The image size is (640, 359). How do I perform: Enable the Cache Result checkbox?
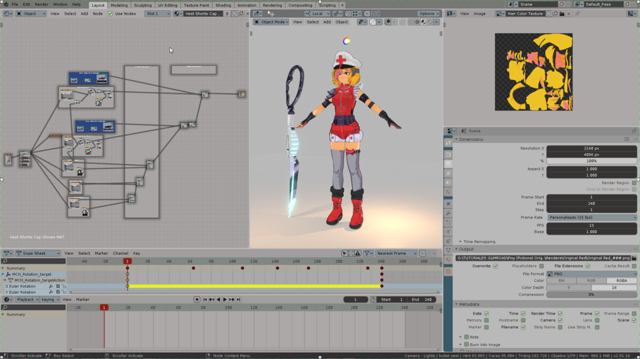click(x=634, y=266)
